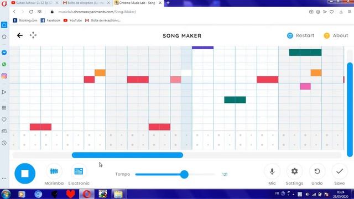Reload the page
354x199 pixels.
coord(31,12)
